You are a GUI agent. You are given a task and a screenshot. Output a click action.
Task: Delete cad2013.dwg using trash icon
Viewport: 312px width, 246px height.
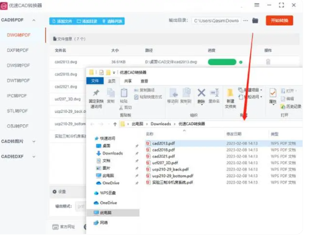click(268, 62)
